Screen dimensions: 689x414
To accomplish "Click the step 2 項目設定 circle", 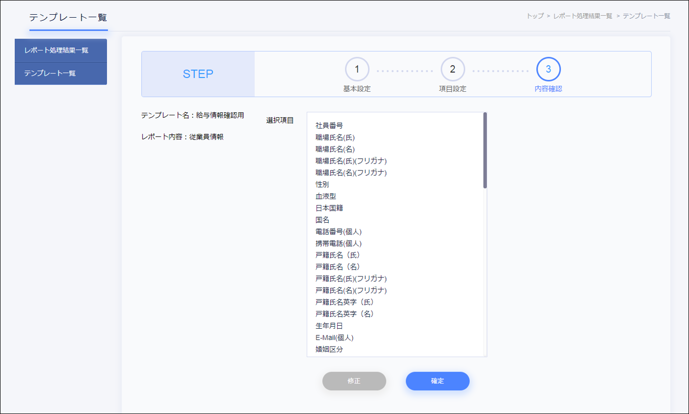I will [x=452, y=69].
